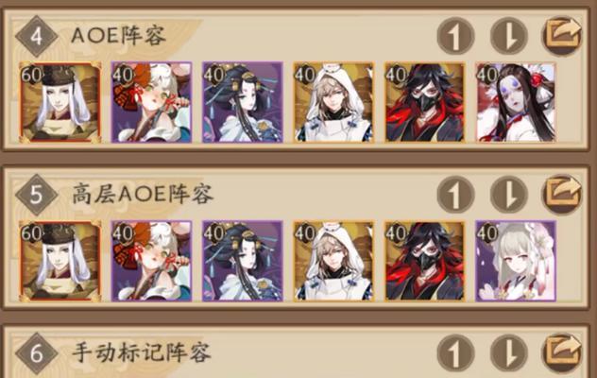Open the AOE阵容 lineup title

coord(118,36)
